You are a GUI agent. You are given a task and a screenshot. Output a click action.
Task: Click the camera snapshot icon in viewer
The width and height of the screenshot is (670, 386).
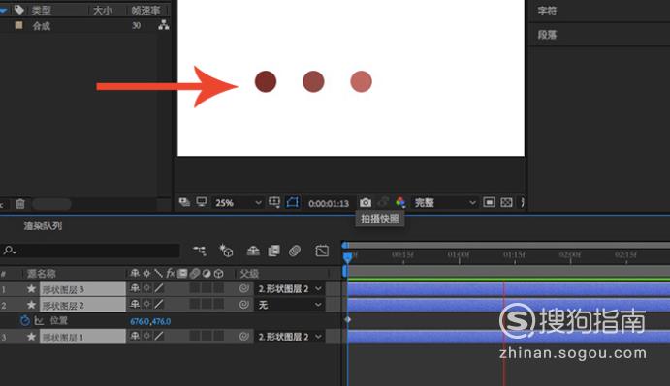[x=366, y=202]
